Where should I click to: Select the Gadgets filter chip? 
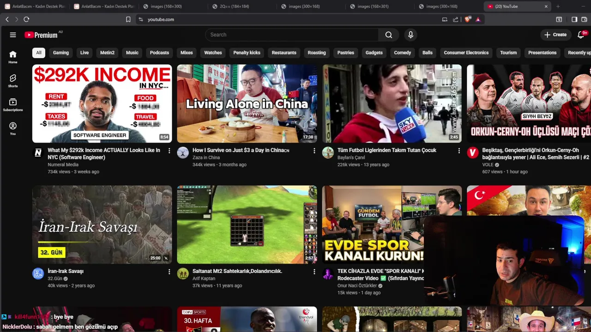click(x=374, y=53)
